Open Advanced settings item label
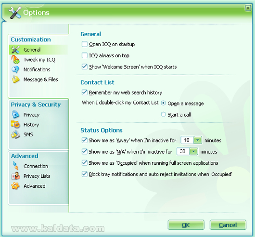The image size is (255, 237). coord(35,186)
